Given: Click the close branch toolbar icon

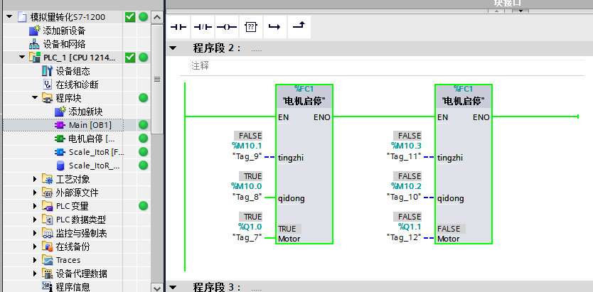Looking at the screenshot, I should (298, 27).
